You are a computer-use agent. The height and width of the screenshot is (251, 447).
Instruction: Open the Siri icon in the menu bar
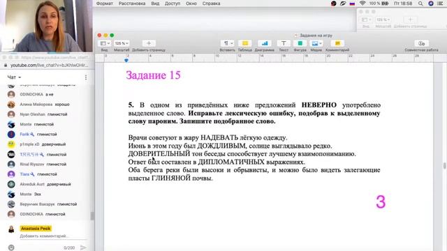pyautogui.click(x=431, y=3)
